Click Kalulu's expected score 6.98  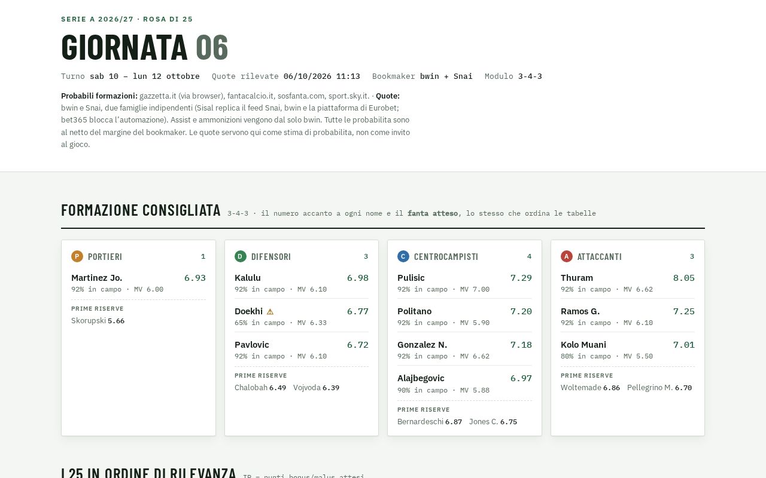pos(358,278)
